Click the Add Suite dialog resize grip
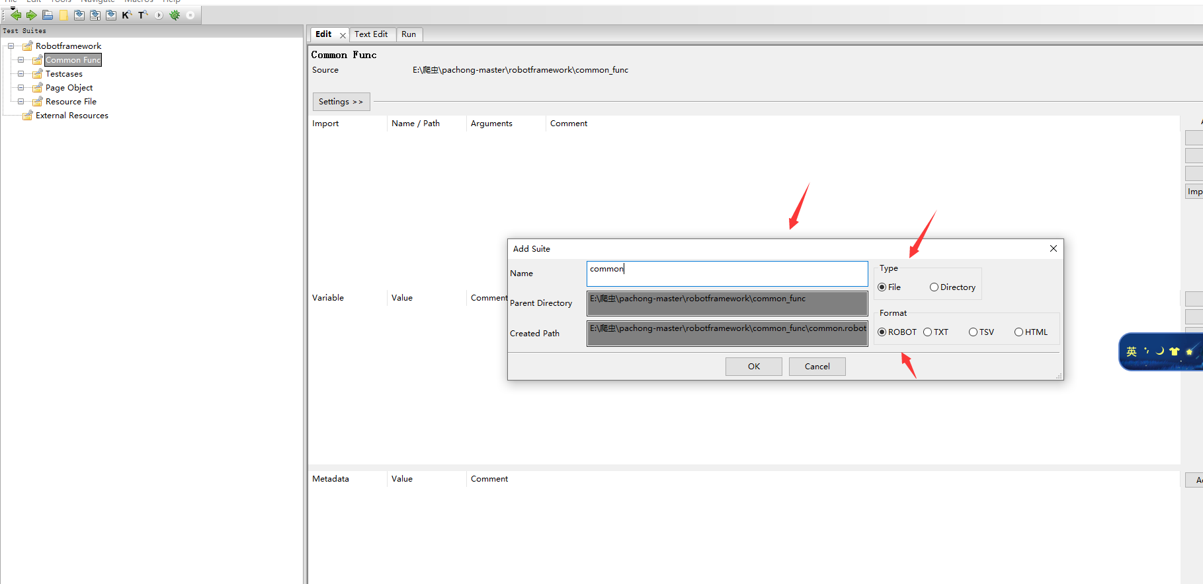This screenshot has height=584, width=1203. pos(1059,375)
